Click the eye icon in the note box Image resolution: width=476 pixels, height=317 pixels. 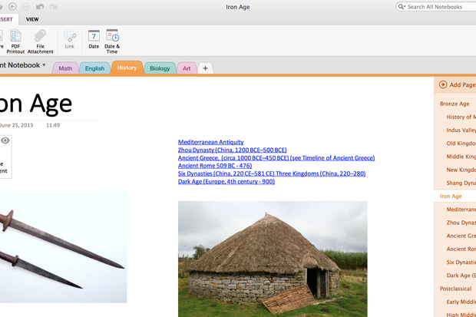tap(5, 140)
